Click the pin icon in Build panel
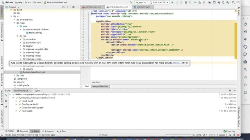 point(6,107)
